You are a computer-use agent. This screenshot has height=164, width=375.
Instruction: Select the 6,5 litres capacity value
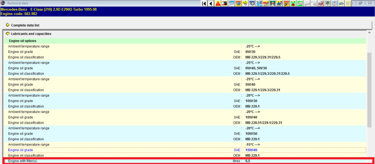tap(248, 161)
